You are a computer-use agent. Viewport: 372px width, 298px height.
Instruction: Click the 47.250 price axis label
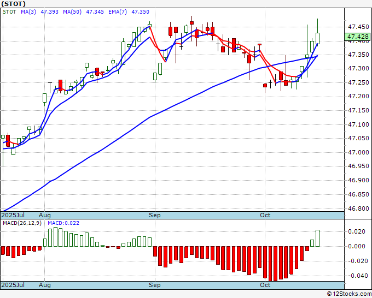[x=358, y=82]
